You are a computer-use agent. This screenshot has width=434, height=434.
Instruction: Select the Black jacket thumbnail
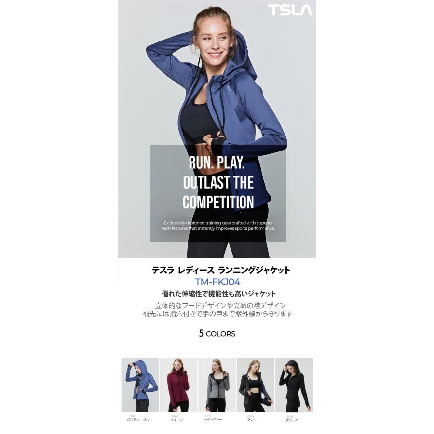point(294,385)
